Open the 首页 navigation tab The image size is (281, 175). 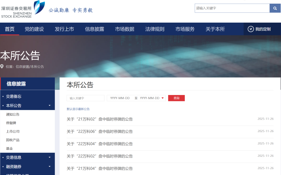[10, 29]
